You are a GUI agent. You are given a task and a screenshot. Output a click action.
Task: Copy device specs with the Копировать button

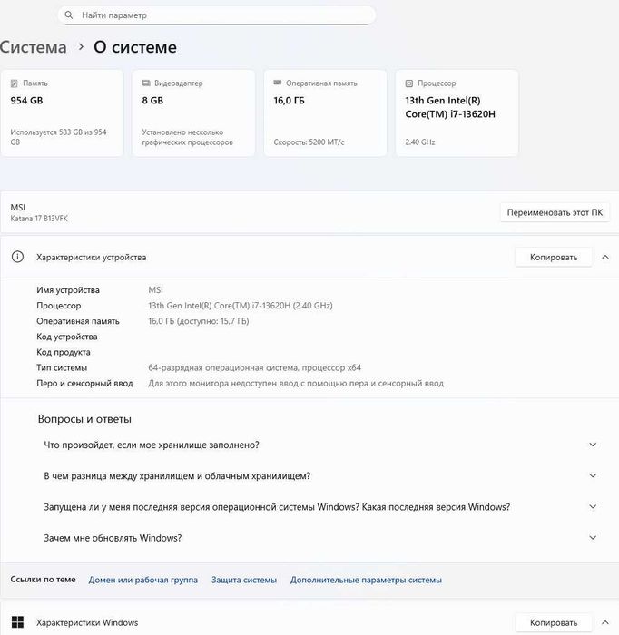coord(554,258)
